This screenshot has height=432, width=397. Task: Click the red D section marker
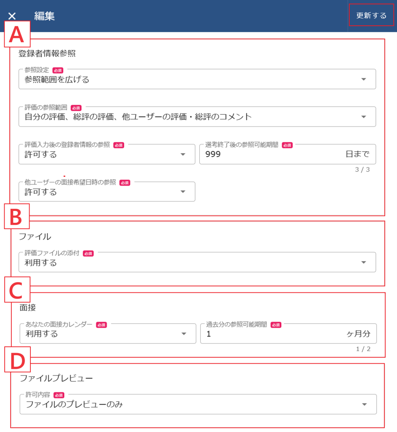pyautogui.click(x=17, y=359)
